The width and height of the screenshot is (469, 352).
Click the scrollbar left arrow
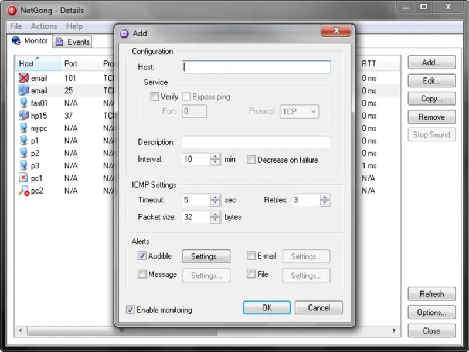click(21, 330)
